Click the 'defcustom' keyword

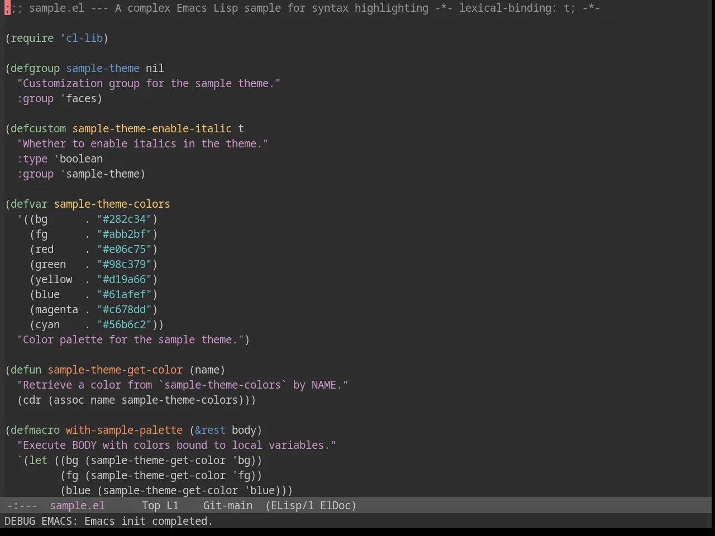click(x=38, y=128)
